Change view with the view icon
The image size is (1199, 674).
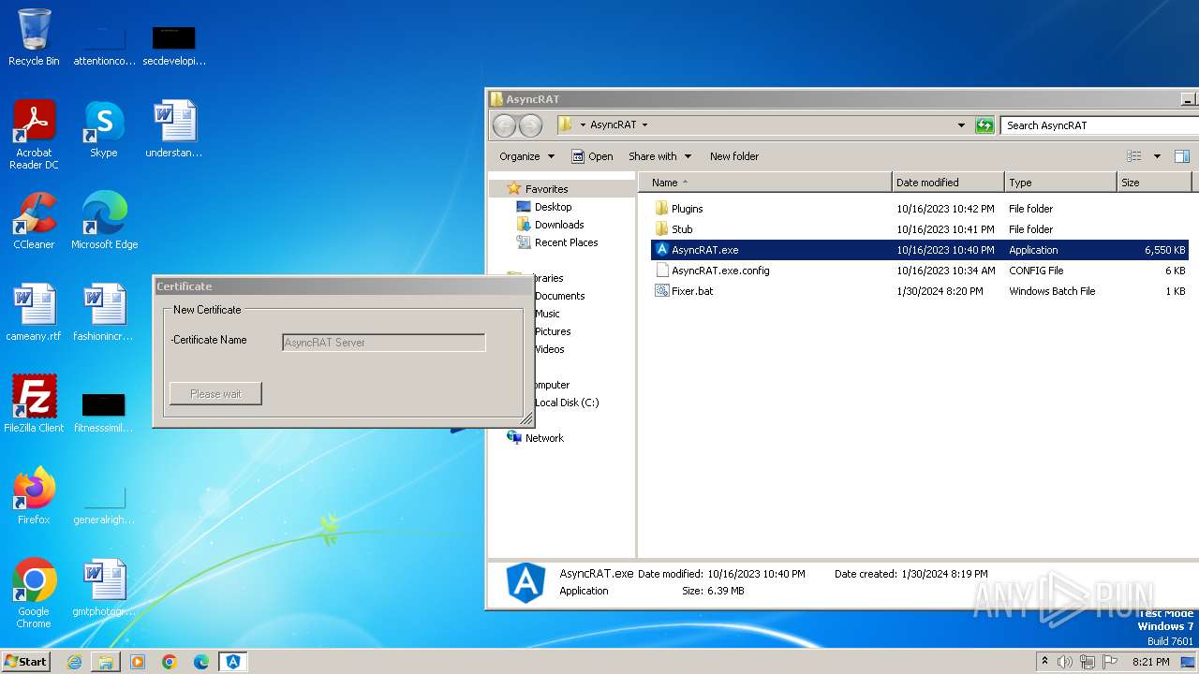coord(1134,156)
